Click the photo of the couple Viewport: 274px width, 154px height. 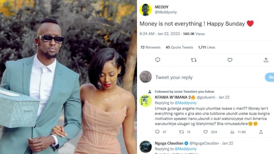pyautogui.click(x=68, y=77)
